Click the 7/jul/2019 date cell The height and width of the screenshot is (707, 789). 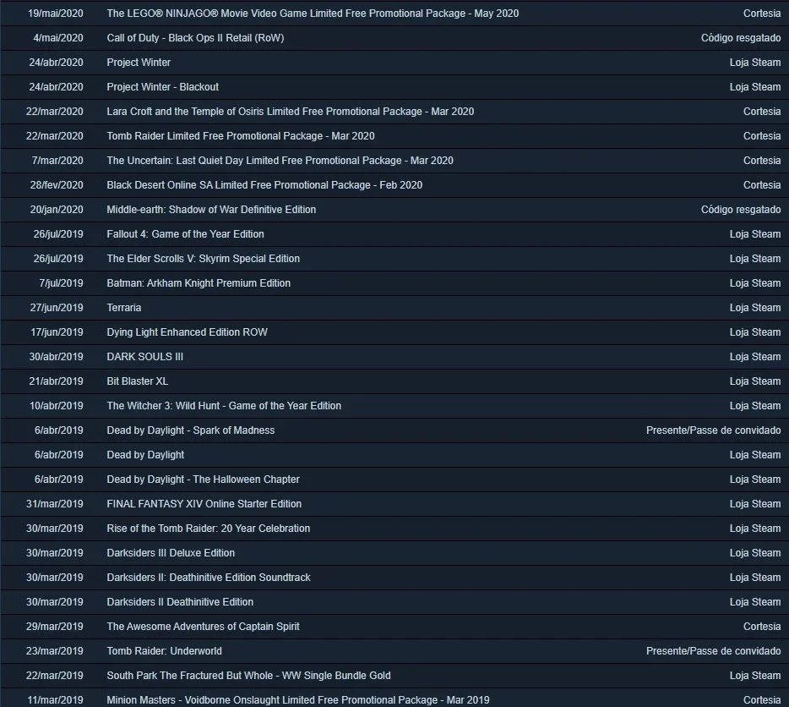tap(61, 283)
